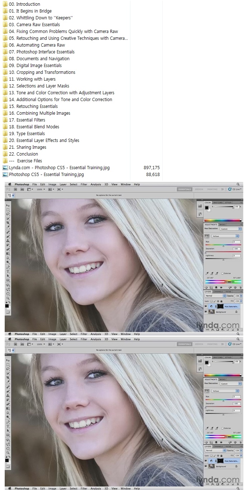Select Rectangular Marquee tool in upper Photoshop screenshot
The image size is (244, 490).
(8, 209)
